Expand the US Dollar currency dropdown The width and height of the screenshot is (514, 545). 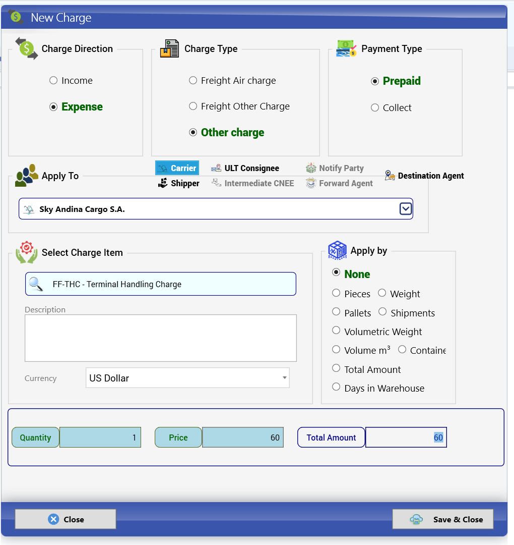(284, 378)
